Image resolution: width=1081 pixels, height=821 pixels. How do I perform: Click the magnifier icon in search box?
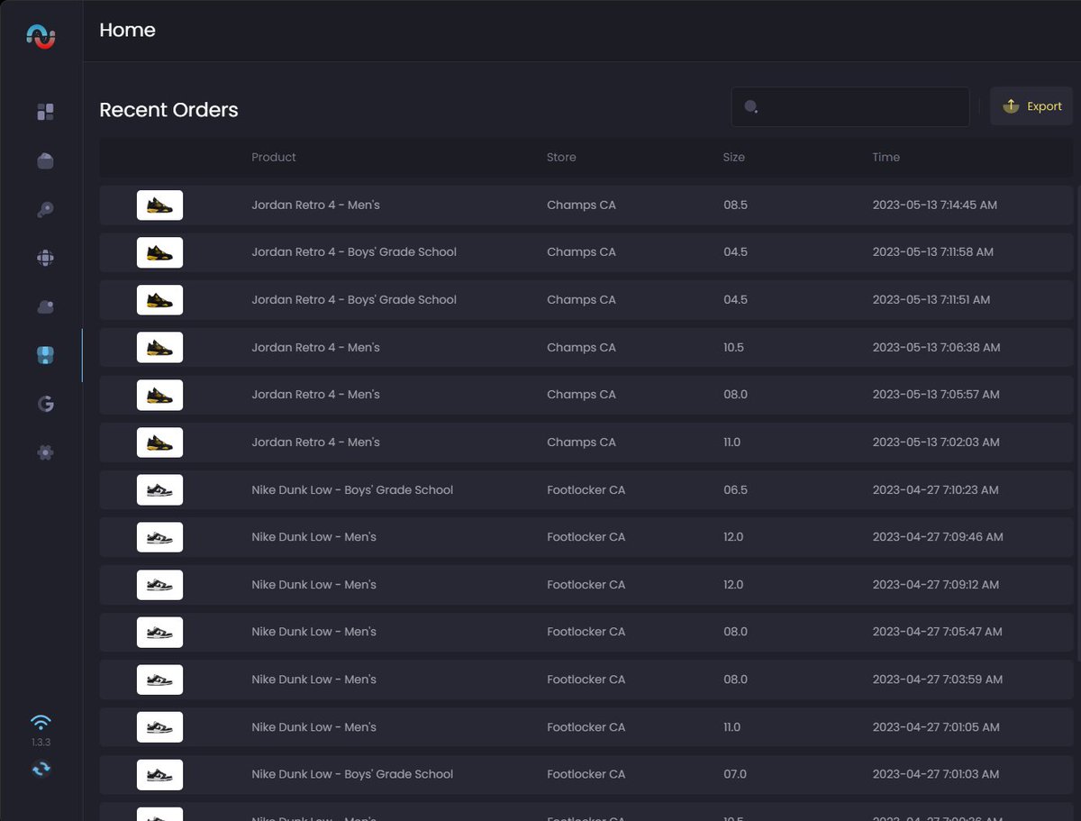pyautogui.click(x=750, y=107)
